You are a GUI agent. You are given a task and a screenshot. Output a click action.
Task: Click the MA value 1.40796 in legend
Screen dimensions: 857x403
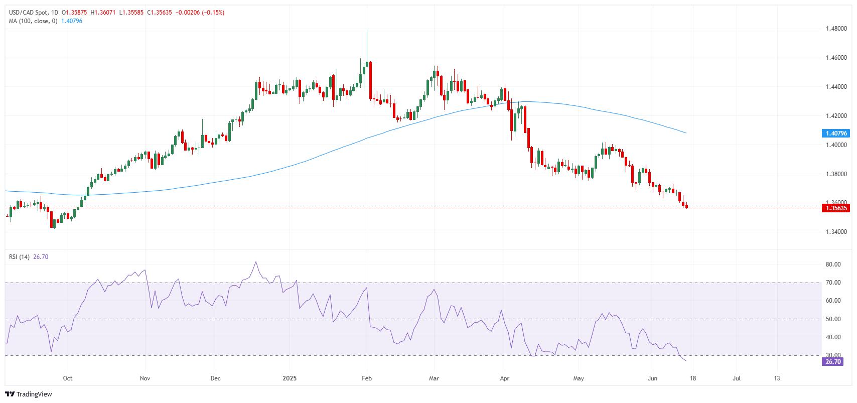point(72,21)
